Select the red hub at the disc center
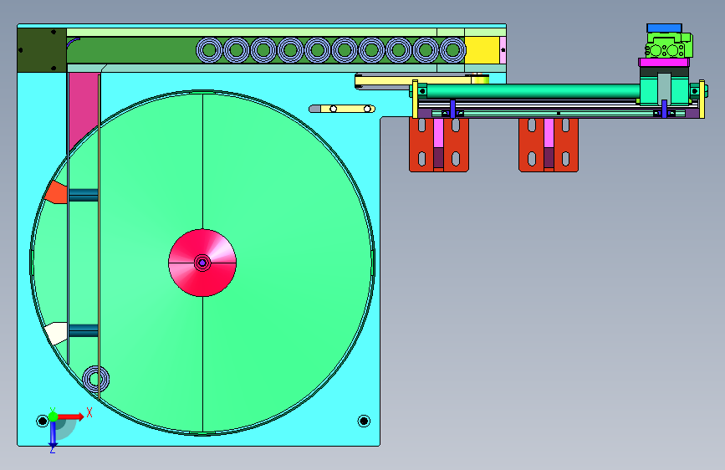The image size is (725, 470). pyautogui.click(x=202, y=263)
